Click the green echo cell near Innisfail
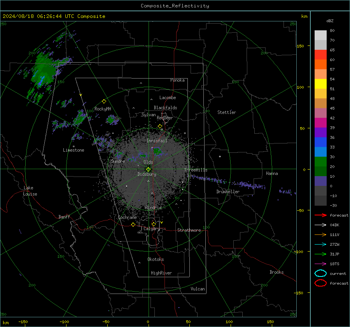 pos(157,151)
